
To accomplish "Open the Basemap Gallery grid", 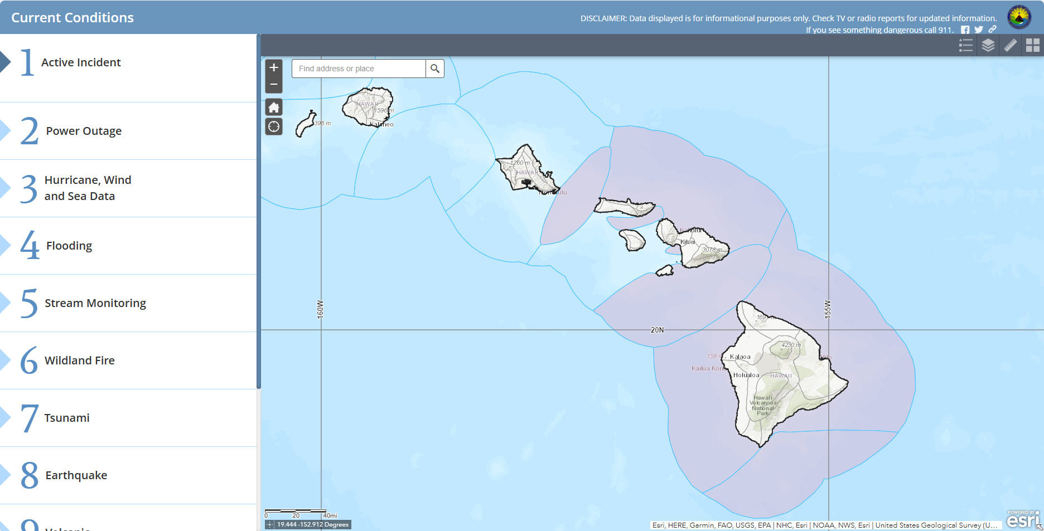I will click(1033, 46).
